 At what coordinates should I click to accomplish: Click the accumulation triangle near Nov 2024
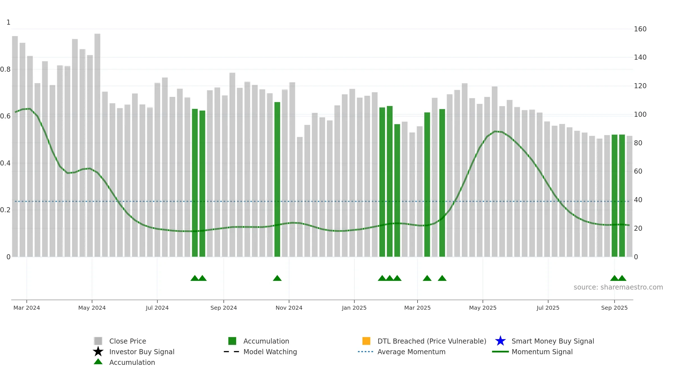pyautogui.click(x=277, y=278)
